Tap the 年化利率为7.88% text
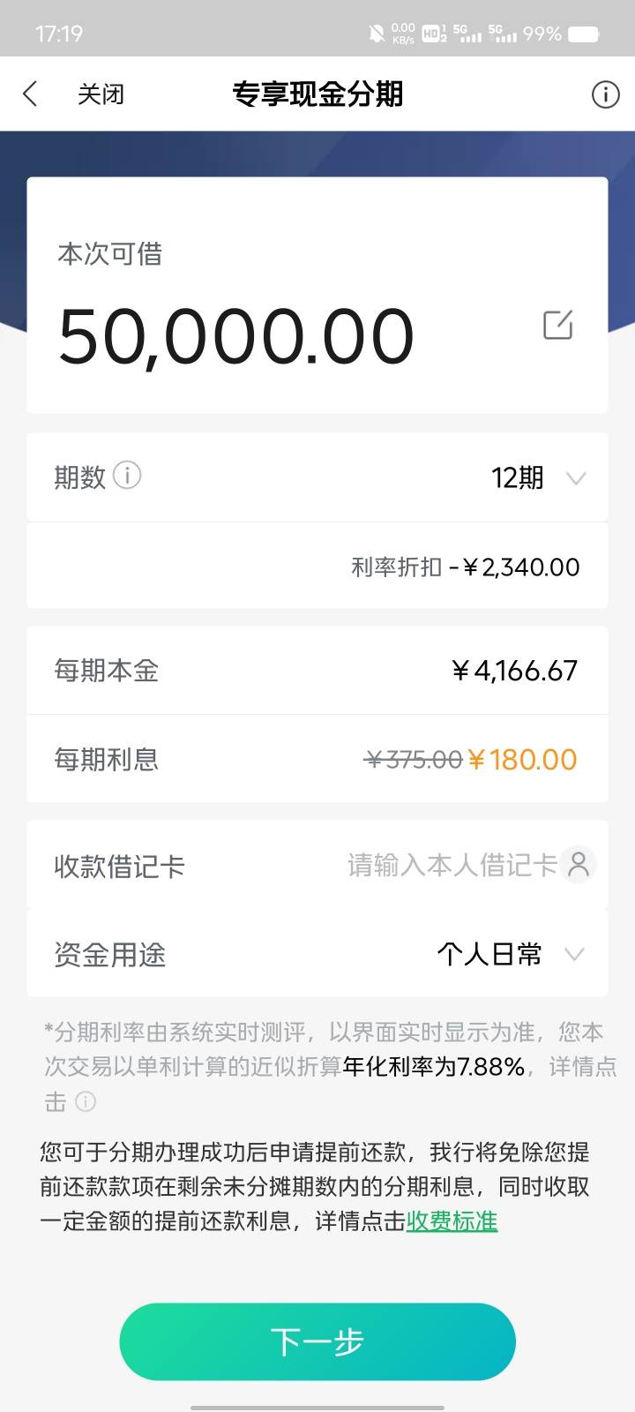The height and width of the screenshot is (1412, 635). pos(434,1067)
